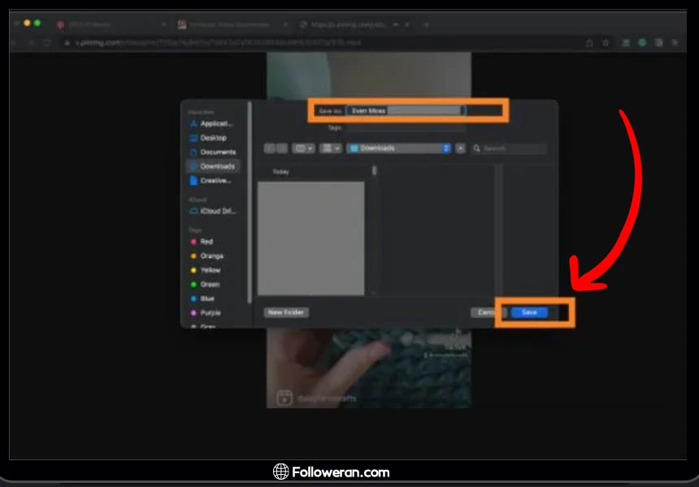
Task: Open the Downloads location dropdown
Action: coord(398,149)
